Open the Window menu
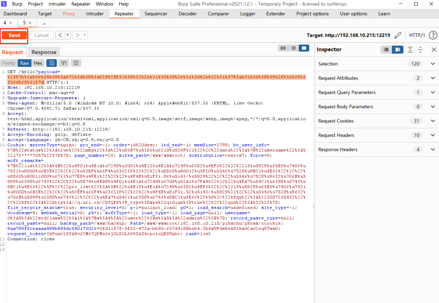This screenshot has height=303, width=439. tap(105, 4)
